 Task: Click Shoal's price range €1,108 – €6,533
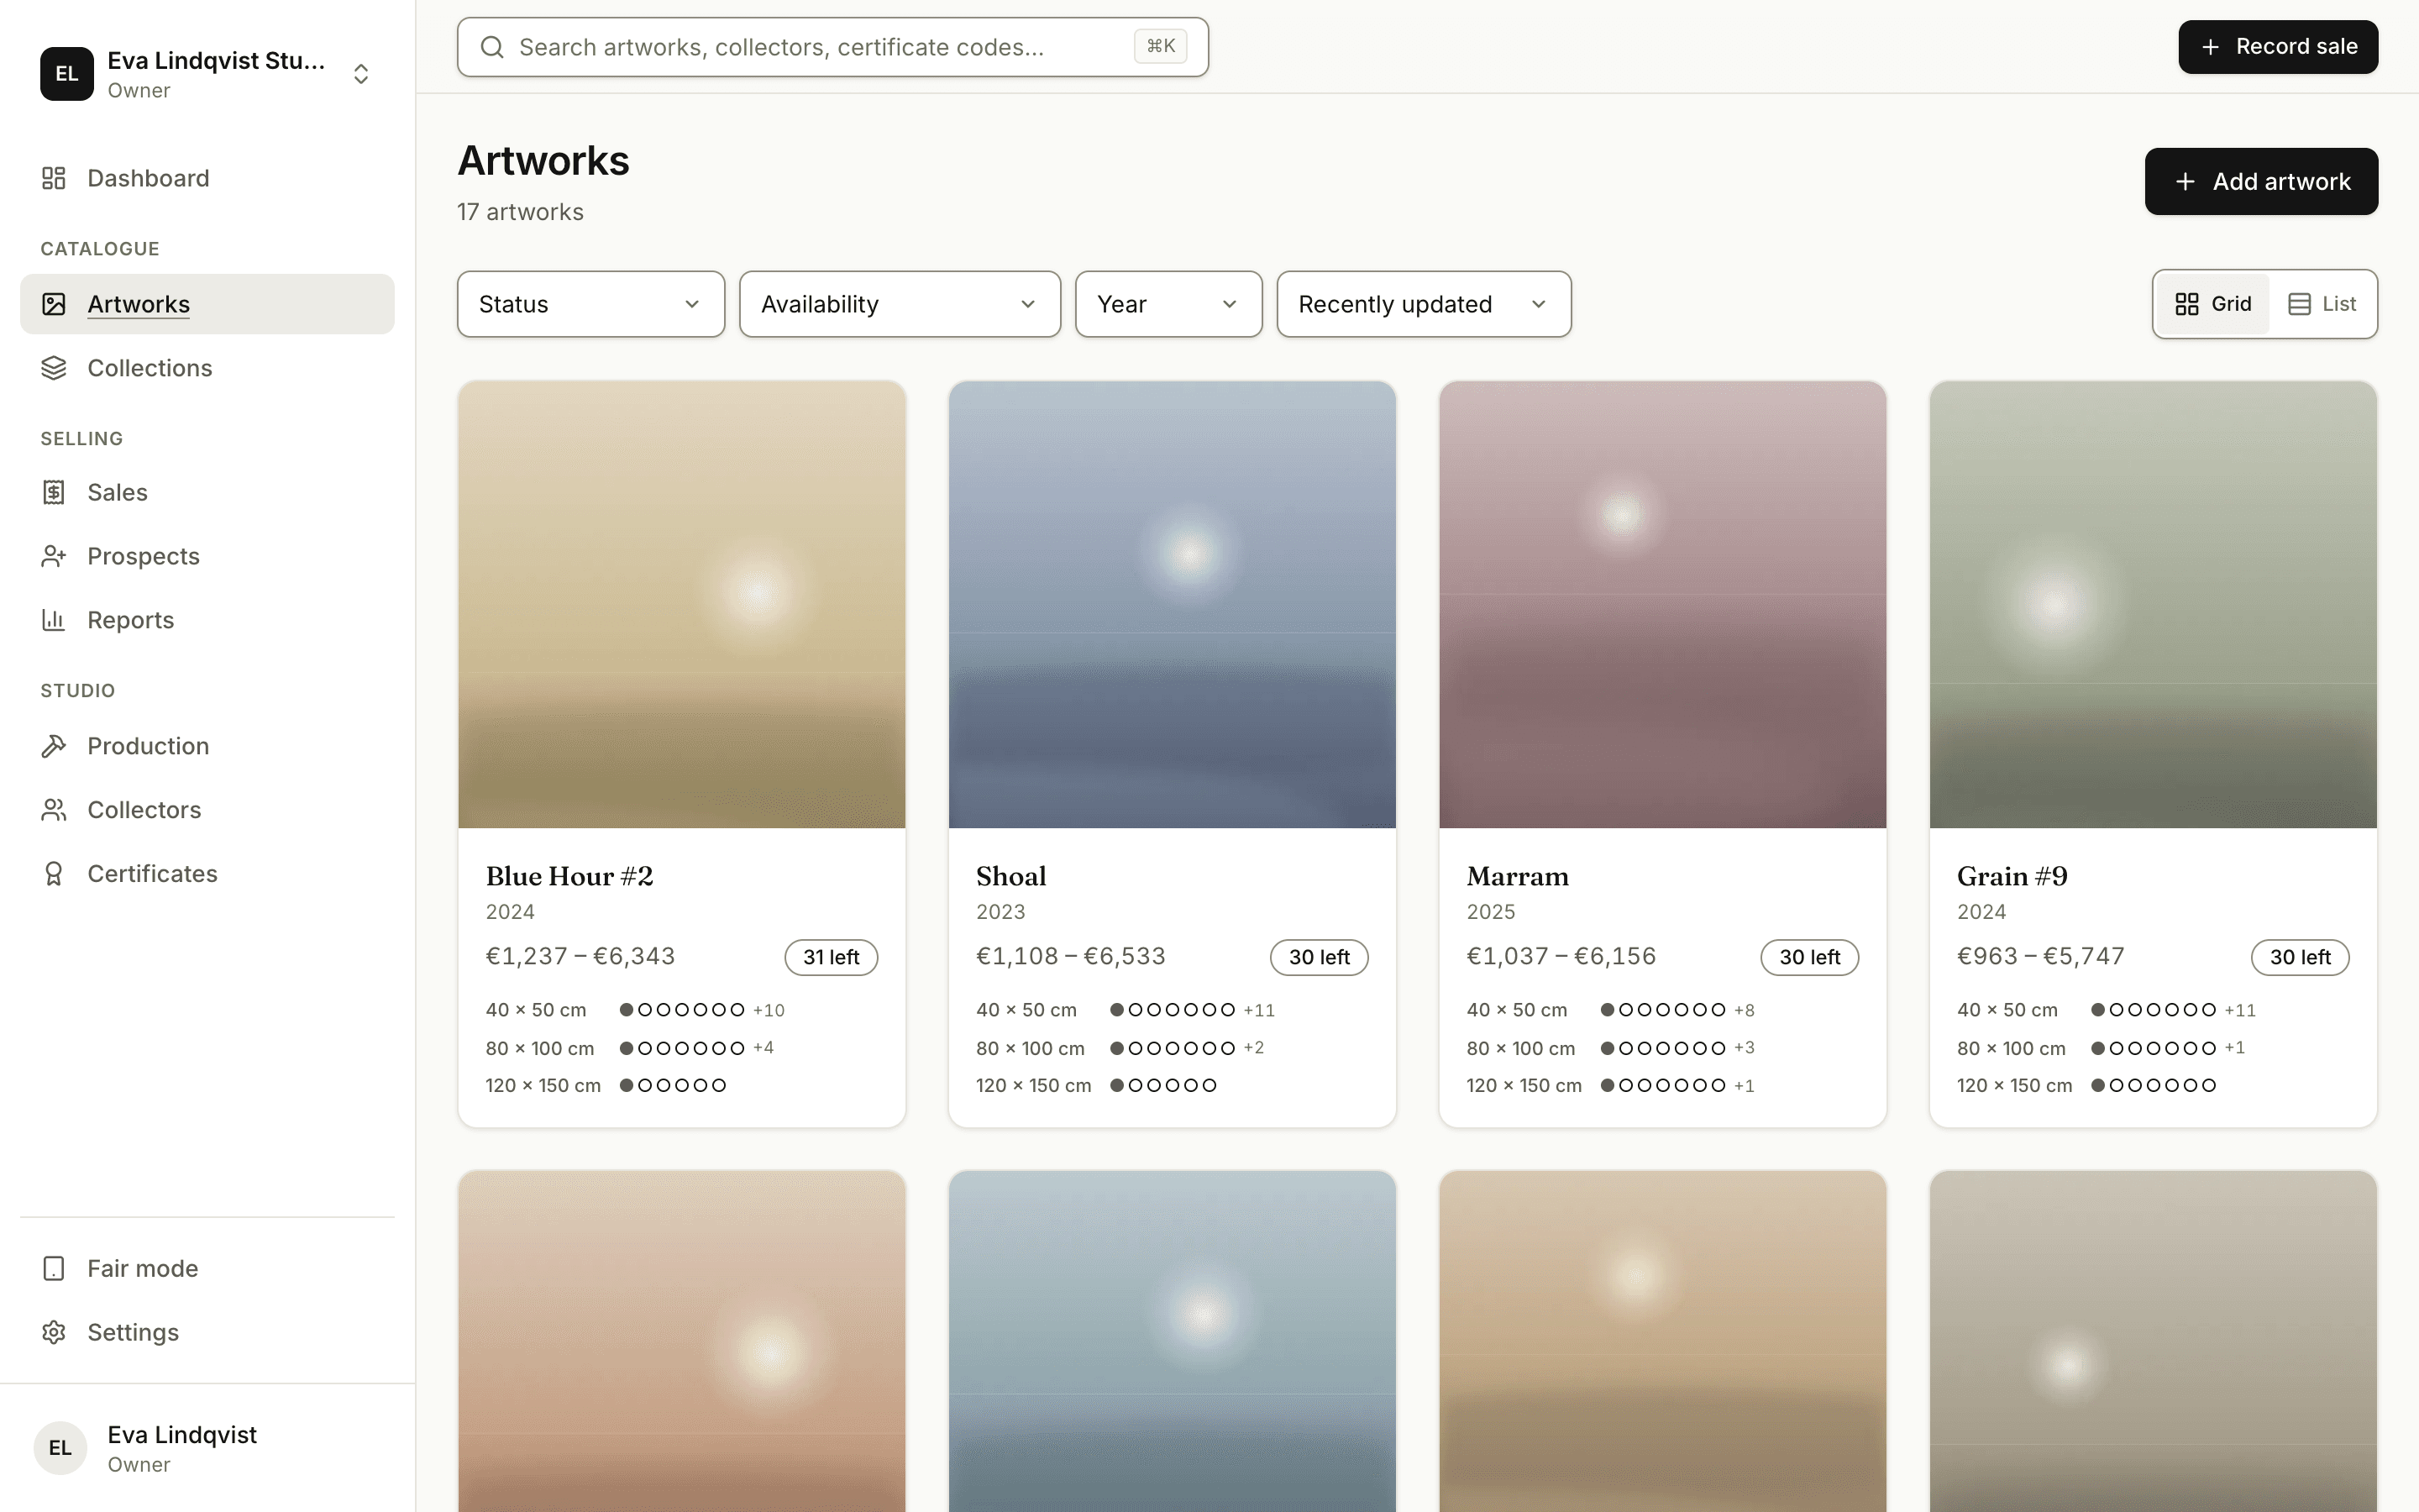click(1071, 956)
